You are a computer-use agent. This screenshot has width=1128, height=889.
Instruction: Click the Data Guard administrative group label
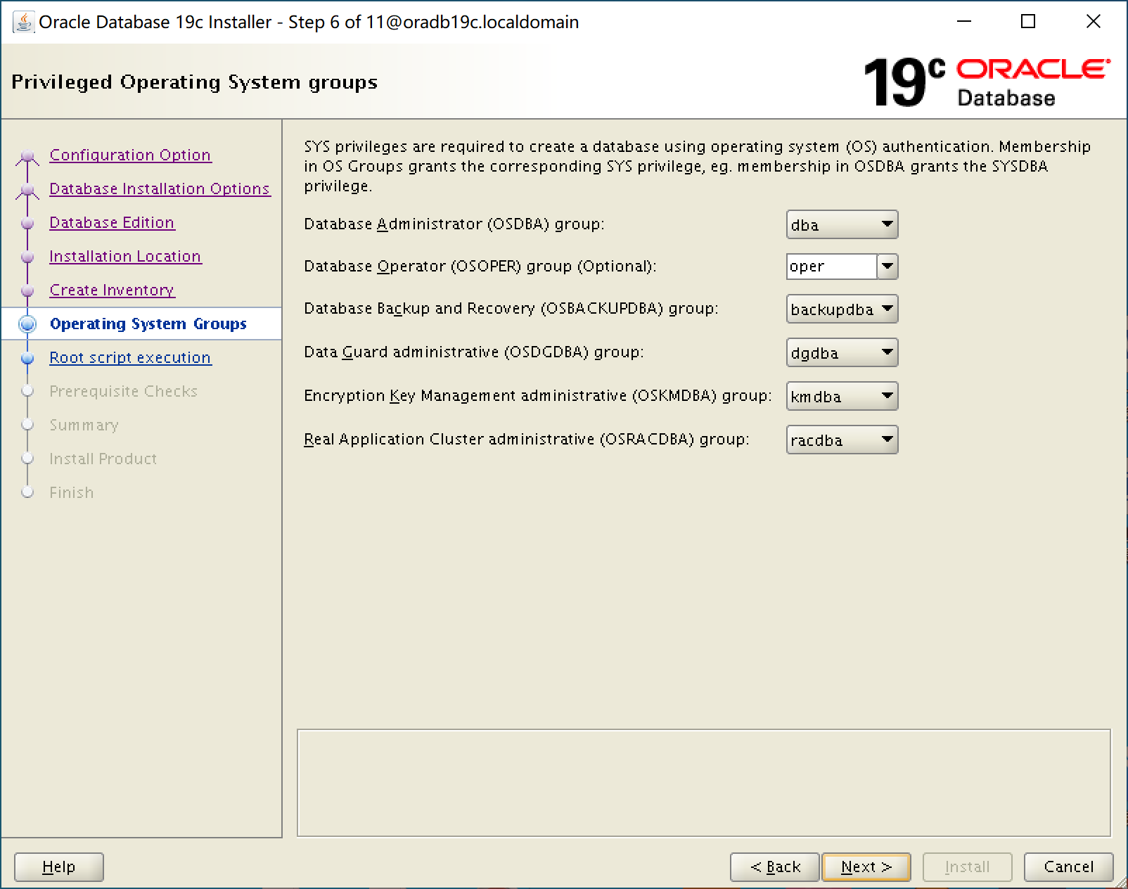[x=474, y=352]
